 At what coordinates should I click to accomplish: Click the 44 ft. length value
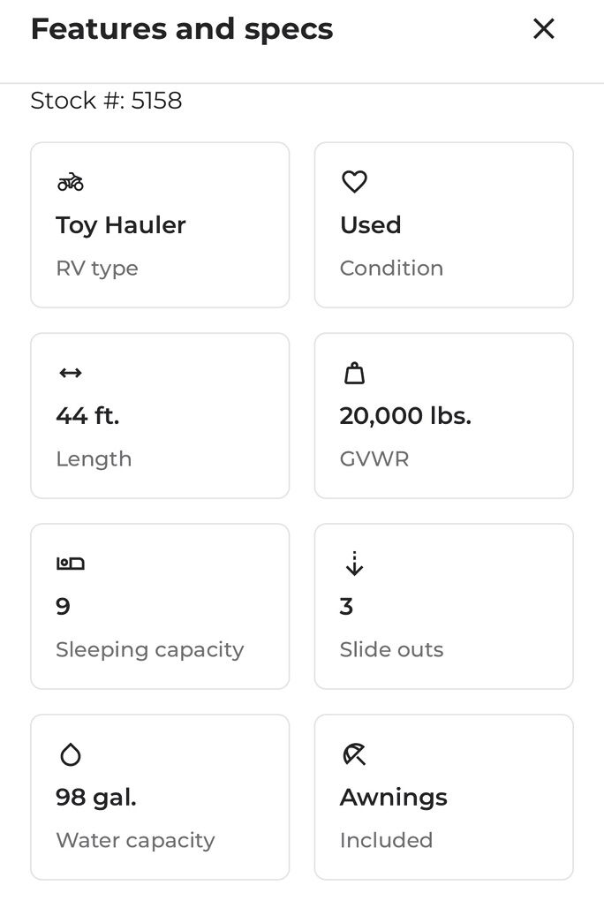pyautogui.click(x=87, y=416)
